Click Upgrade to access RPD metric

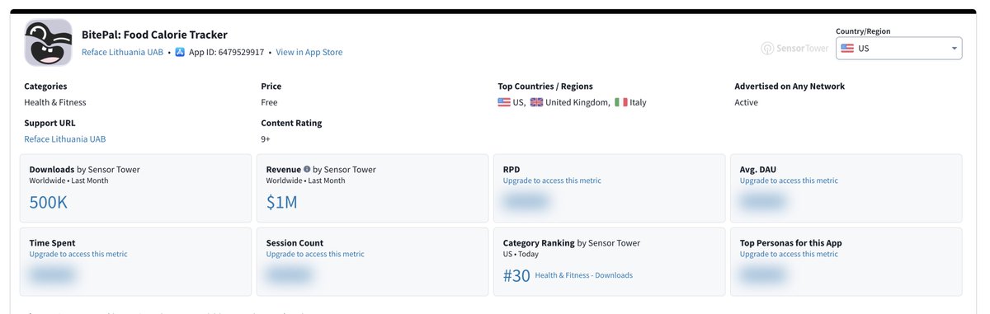[552, 180]
